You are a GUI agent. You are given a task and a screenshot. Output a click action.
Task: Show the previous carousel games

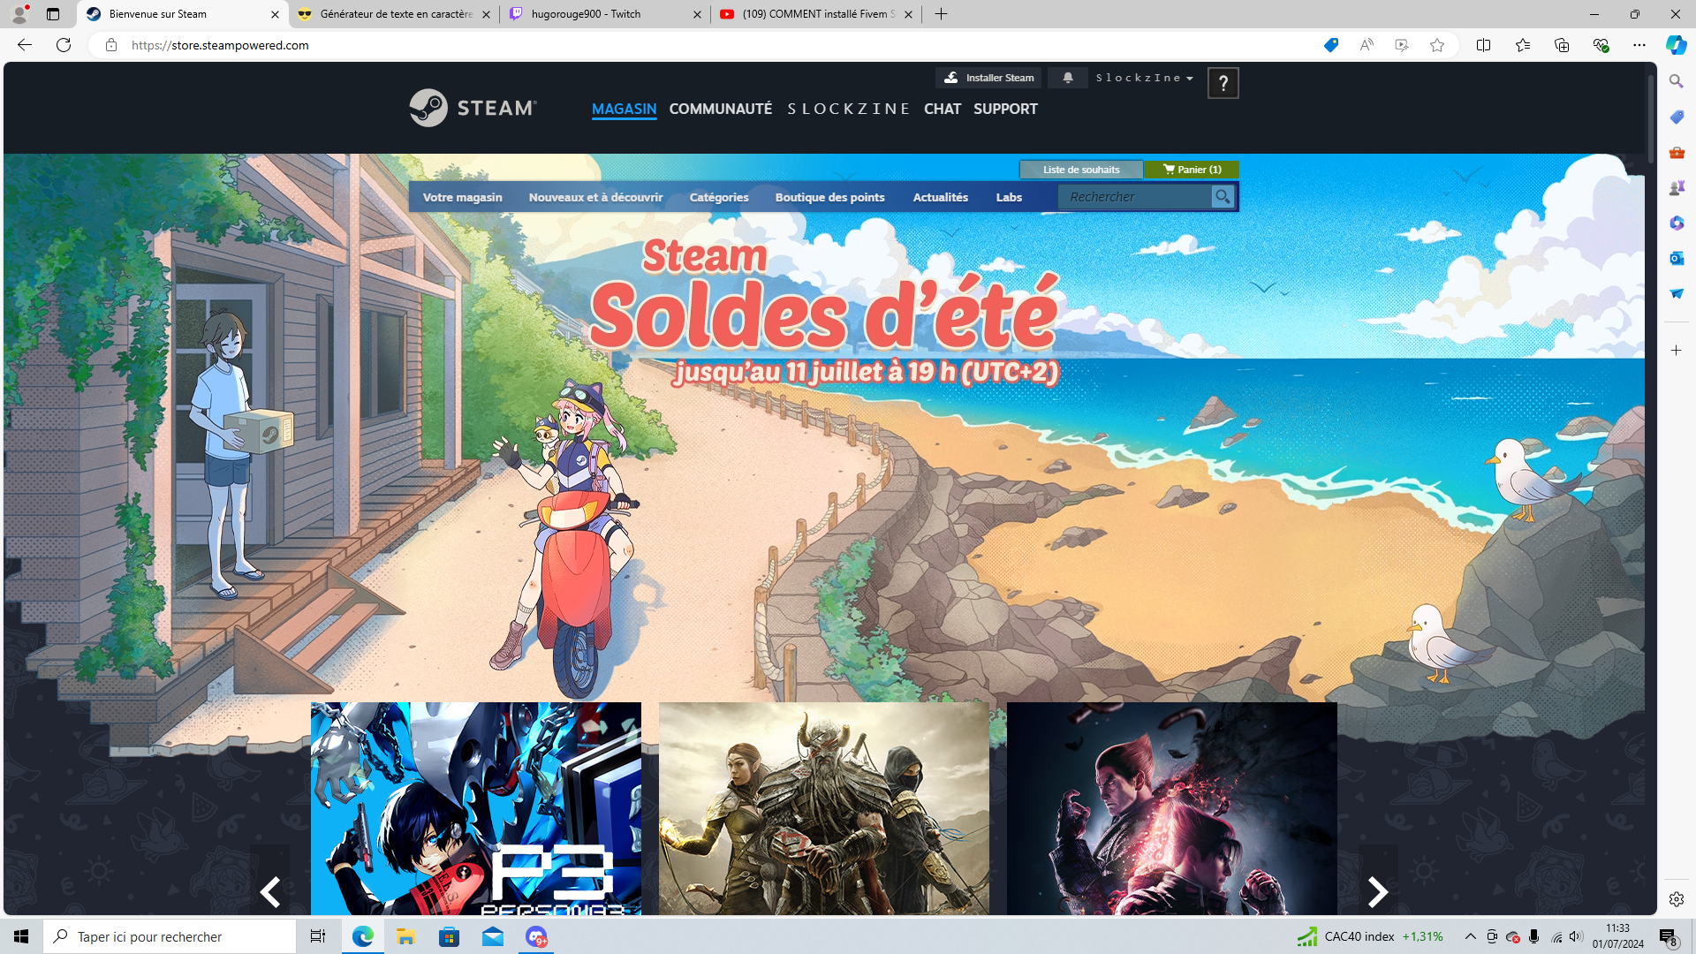(x=270, y=891)
